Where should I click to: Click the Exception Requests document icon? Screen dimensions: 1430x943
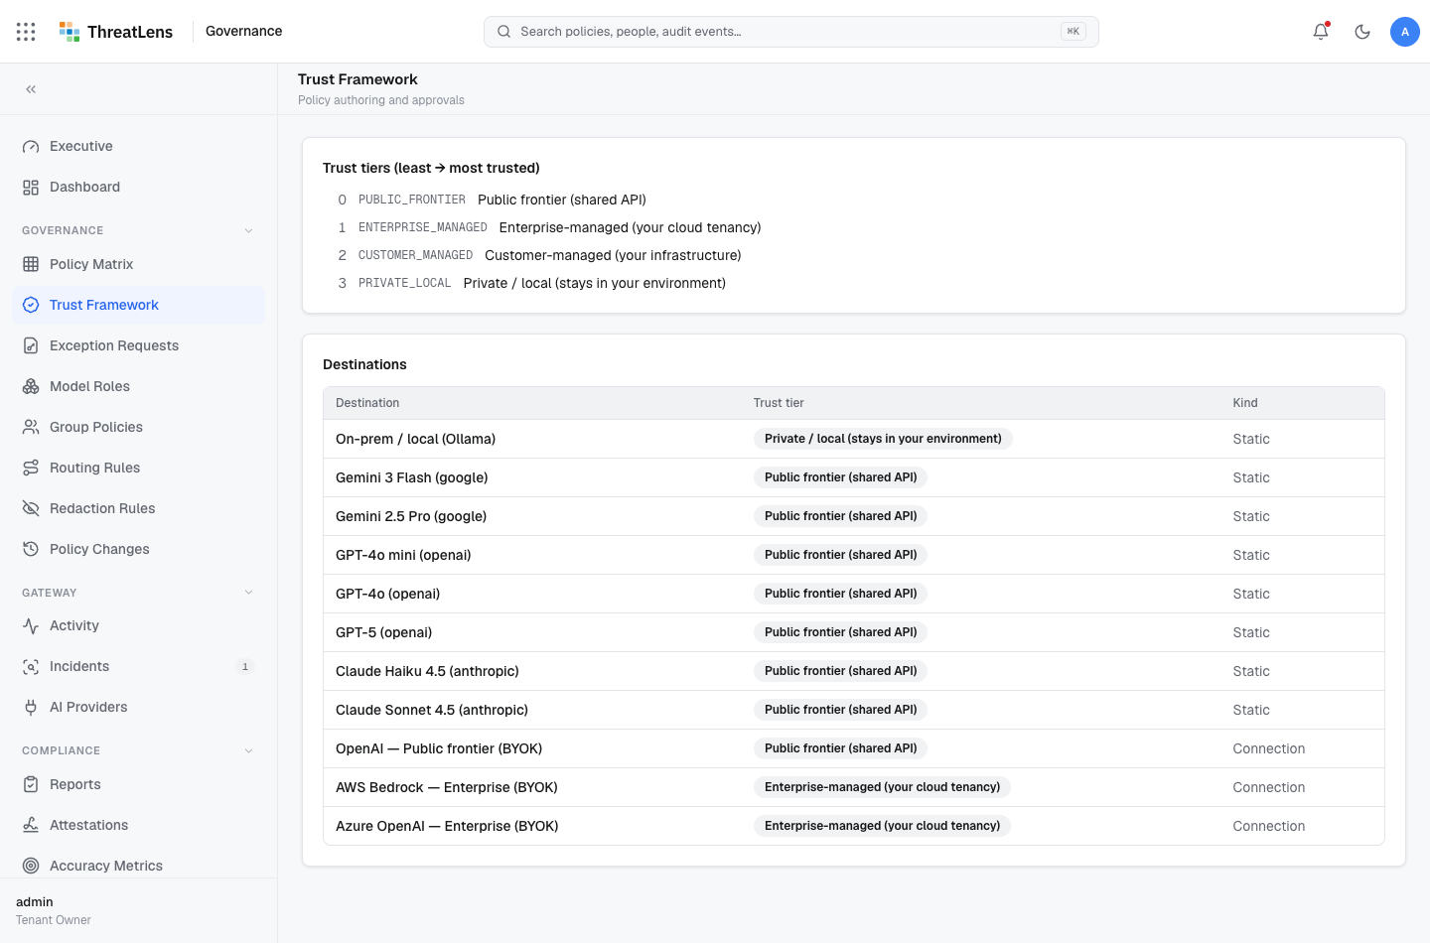coord(31,346)
